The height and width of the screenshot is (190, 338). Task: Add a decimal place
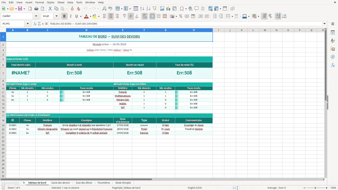coord(201,16)
